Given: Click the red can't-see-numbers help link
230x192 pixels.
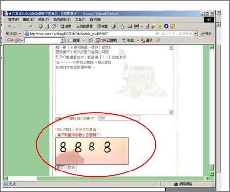Looking at the screenshot, I should [x=78, y=135].
